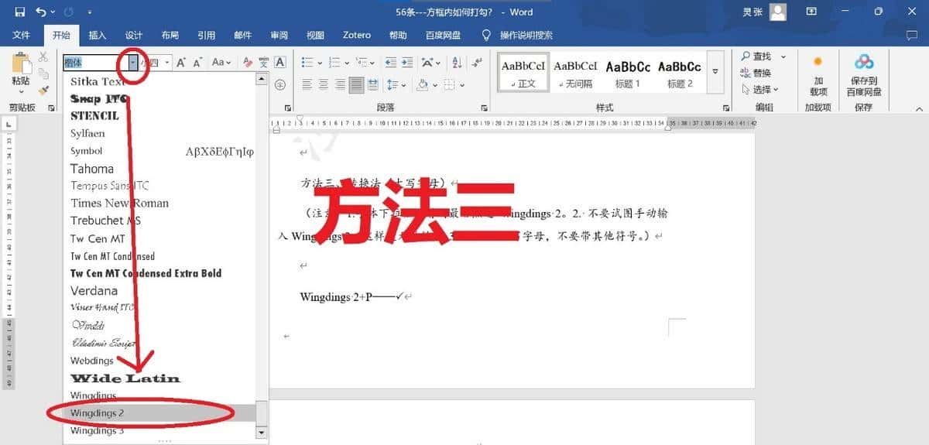
Task: Apply distributed alignment
Action: point(374,84)
